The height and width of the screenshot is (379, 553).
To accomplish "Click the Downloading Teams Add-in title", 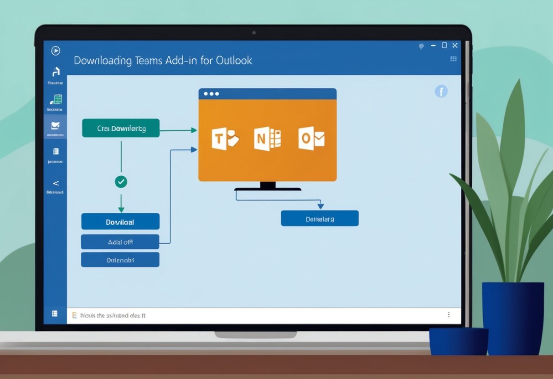I will [x=163, y=60].
